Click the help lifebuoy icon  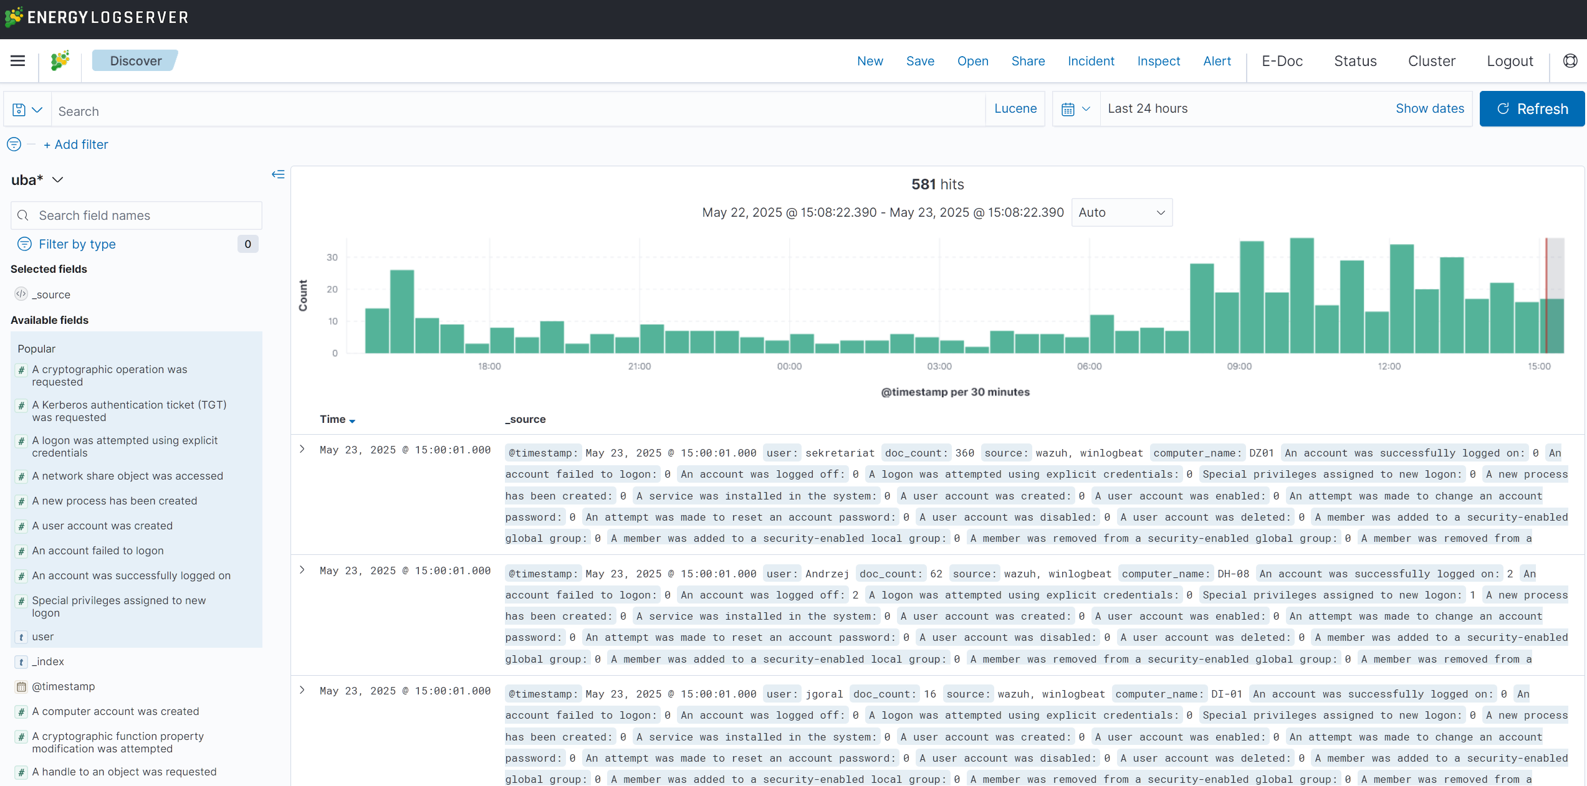(1570, 60)
